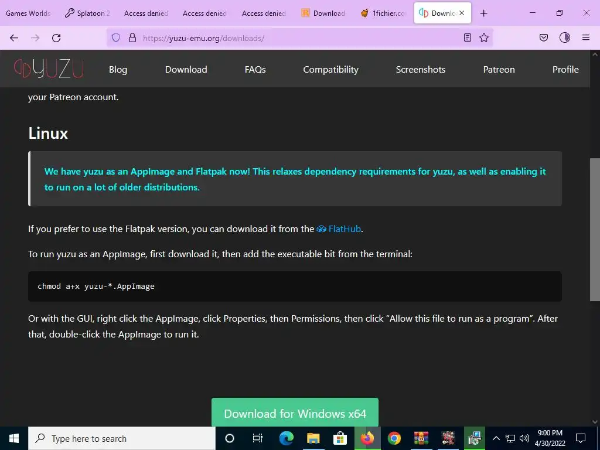
Task: Close the active Download tab
Action: (x=462, y=13)
